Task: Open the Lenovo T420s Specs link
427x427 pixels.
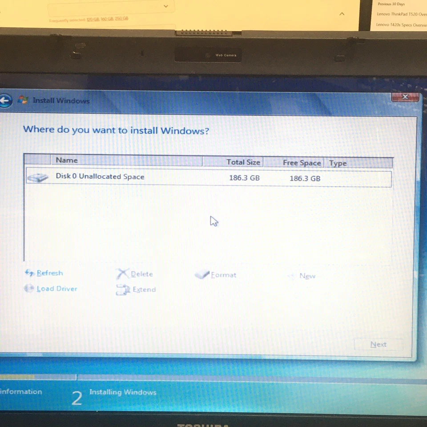Action: click(x=401, y=24)
